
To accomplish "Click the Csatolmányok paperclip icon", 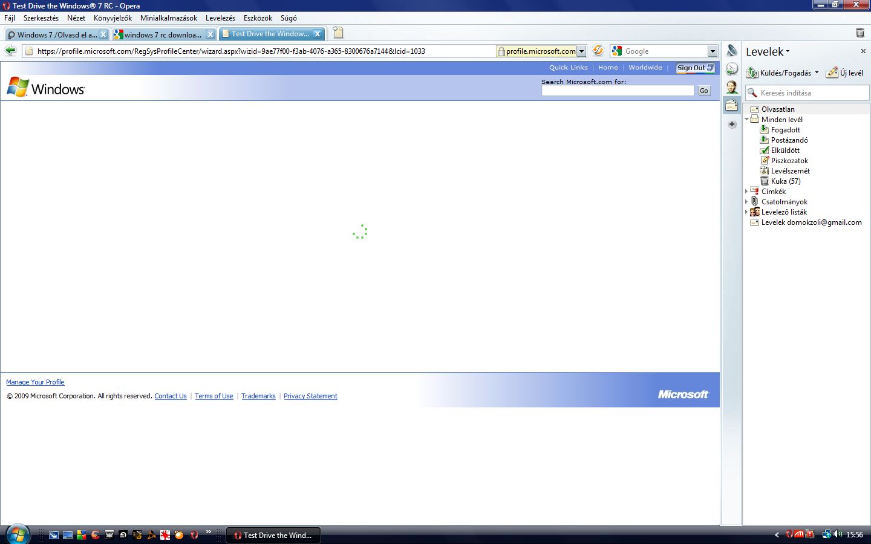I will (x=754, y=201).
